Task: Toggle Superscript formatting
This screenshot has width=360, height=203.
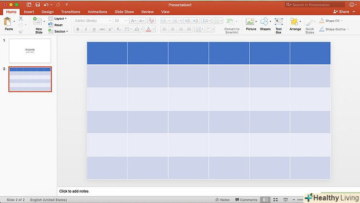Action: pyautogui.click(x=110, y=29)
